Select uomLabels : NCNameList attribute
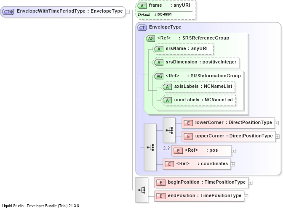The image size is (283, 208). (x=198, y=100)
